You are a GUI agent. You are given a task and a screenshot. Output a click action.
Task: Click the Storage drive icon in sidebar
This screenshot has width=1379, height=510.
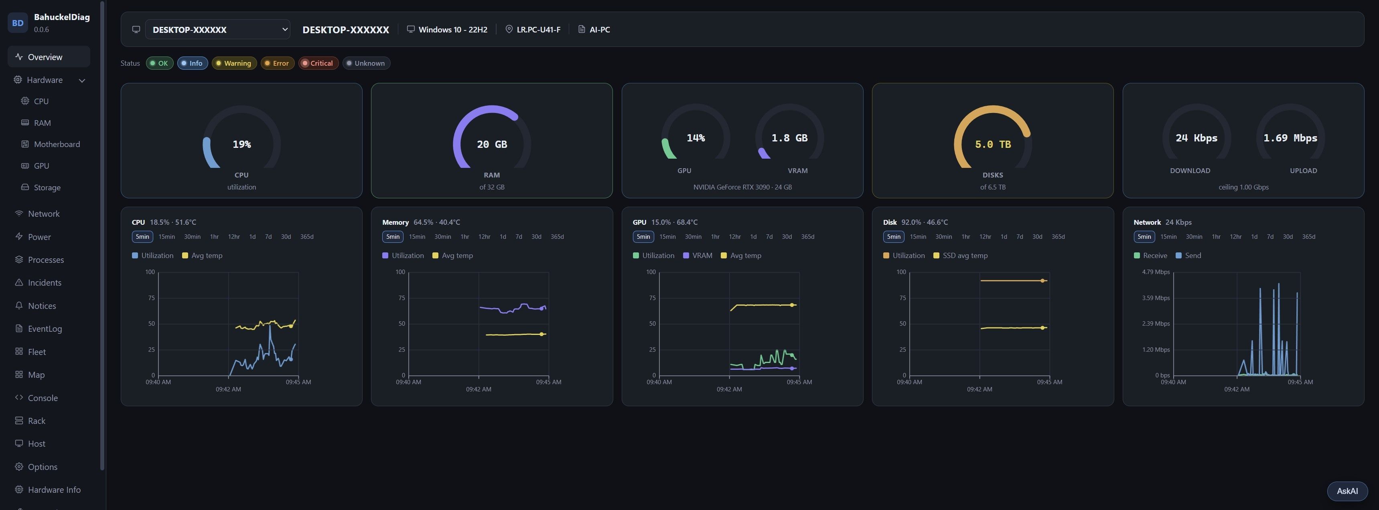24,187
